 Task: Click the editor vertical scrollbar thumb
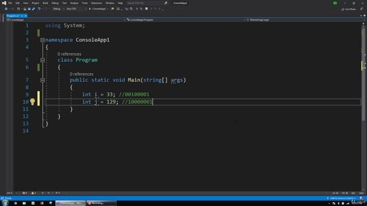[x=363, y=75]
